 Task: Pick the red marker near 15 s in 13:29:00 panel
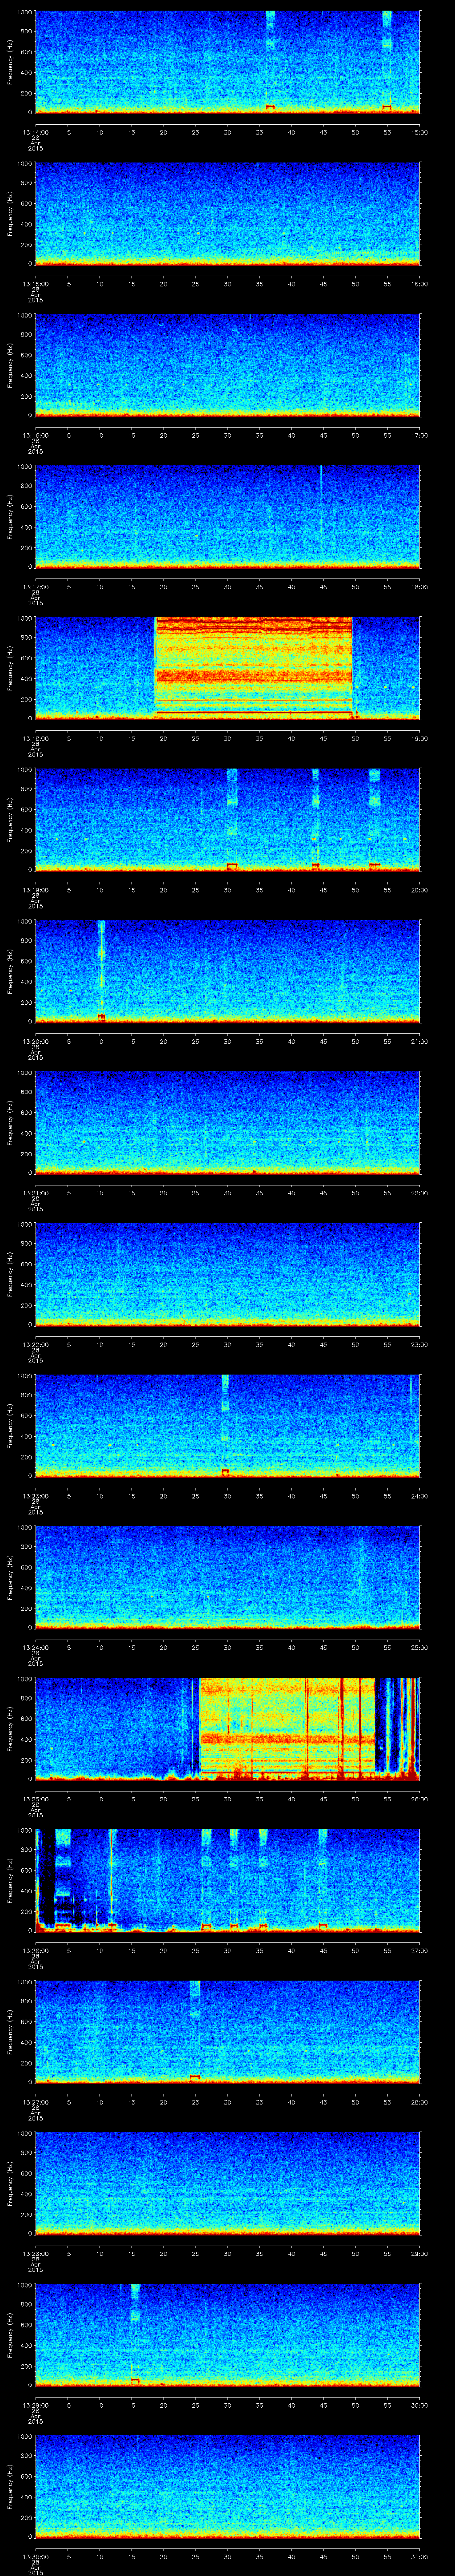coord(135,2380)
